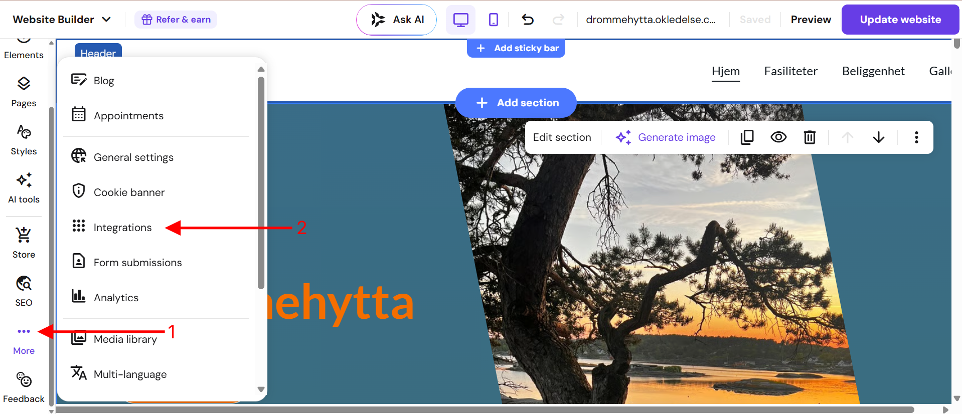Click the Beliggenhet navigation link

click(873, 71)
